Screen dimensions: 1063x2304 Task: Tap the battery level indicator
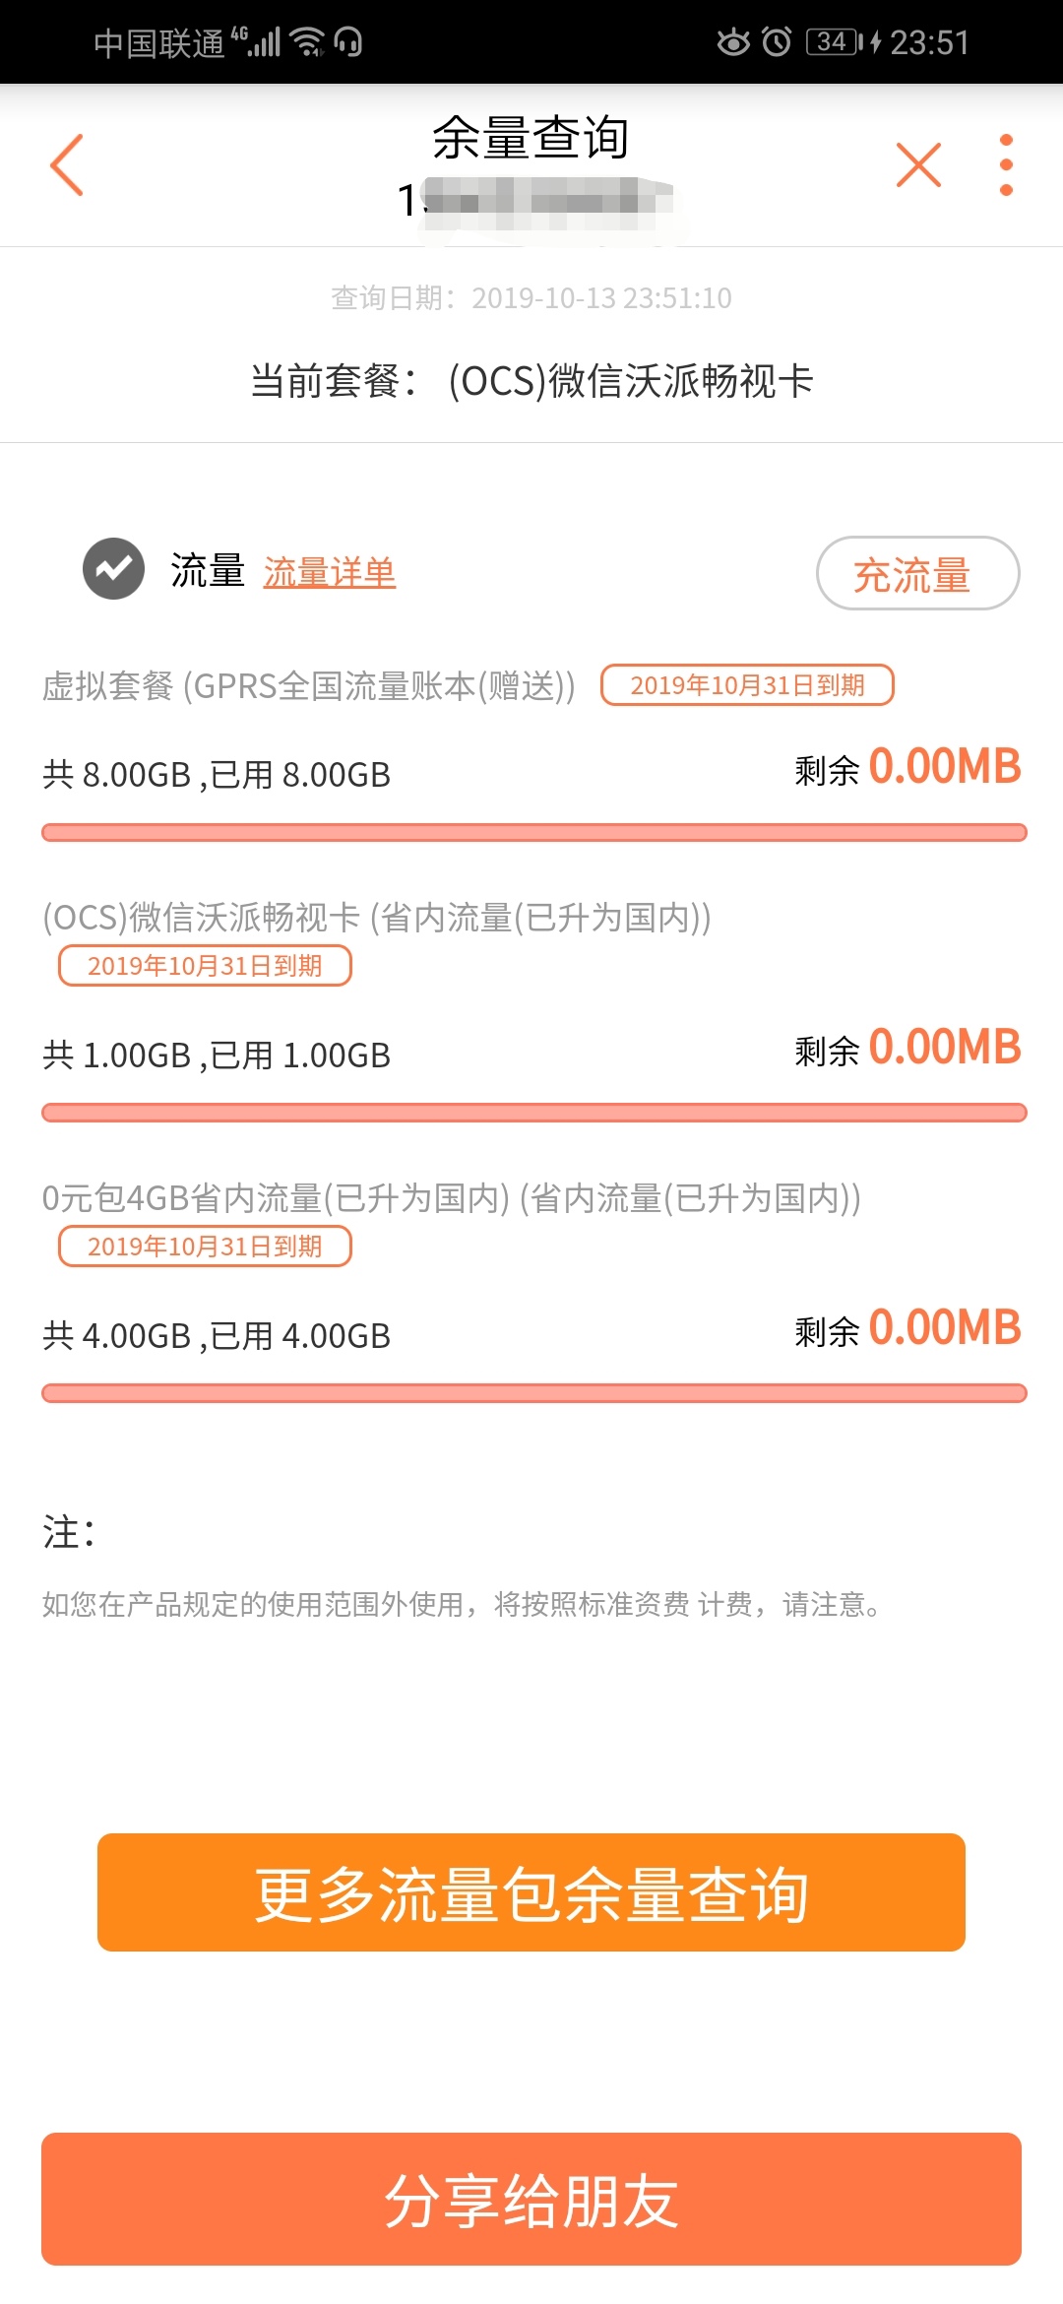point(833,41)
